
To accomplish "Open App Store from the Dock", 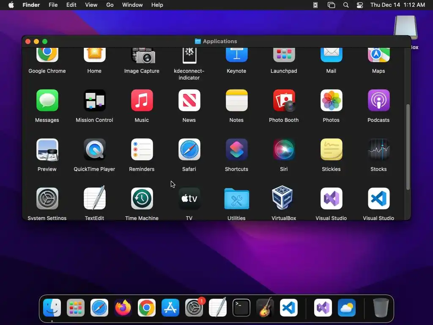I will [x=170, y=308].
